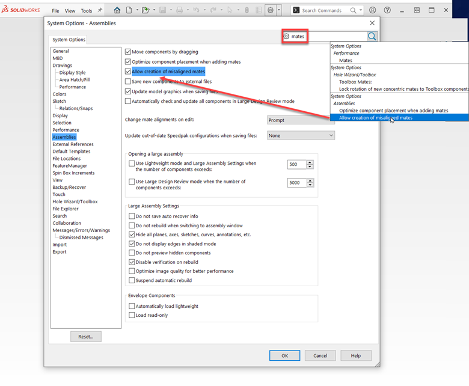Open the Open-file dropdown arrow
The image size is (469, 386).
point(155,10)
